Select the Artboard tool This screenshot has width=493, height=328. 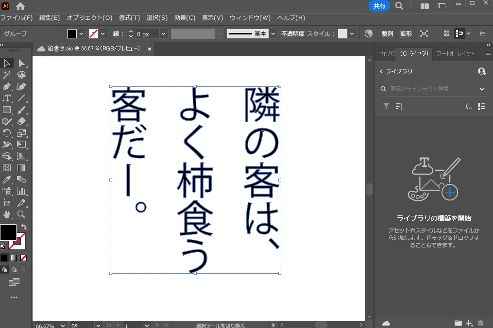(x=7, y=203)
